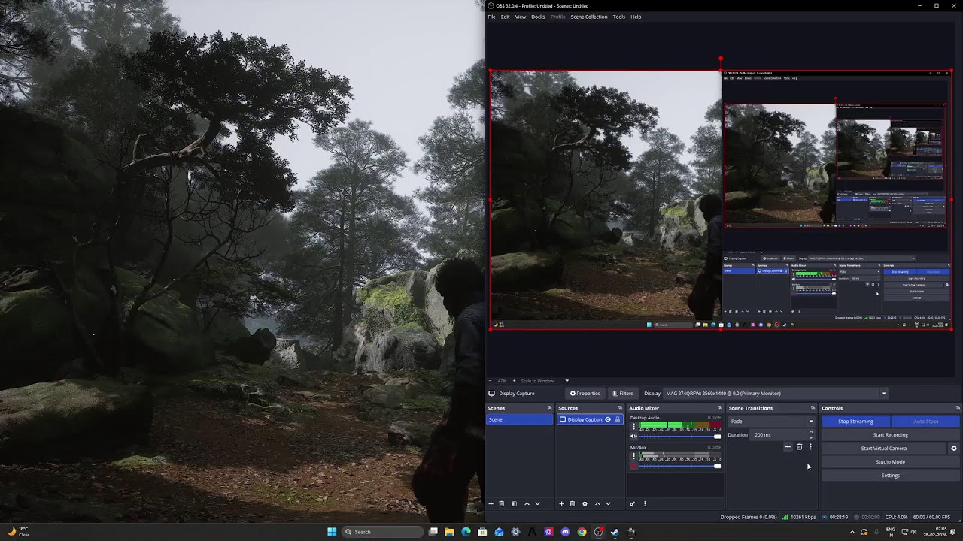
Task: Toggle Display Capture lock icon
Action: (x=618, y=419)
